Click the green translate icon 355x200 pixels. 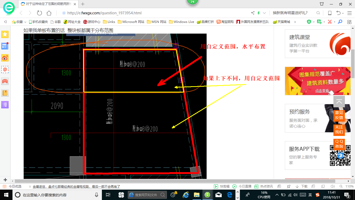pyautogui.click(x=319, y=22)
